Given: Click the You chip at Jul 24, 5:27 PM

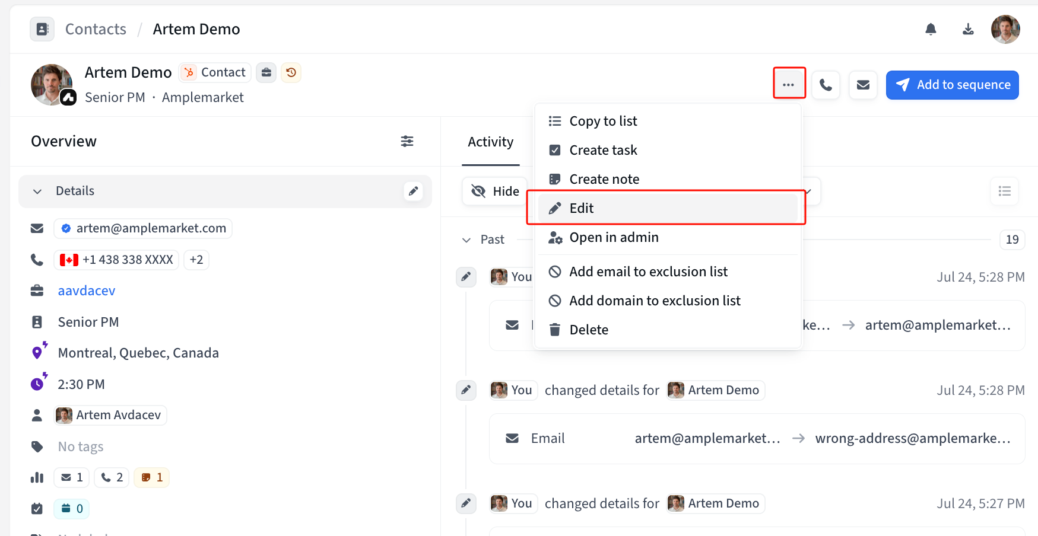Looking at the screenshot, I should [513, 503].
